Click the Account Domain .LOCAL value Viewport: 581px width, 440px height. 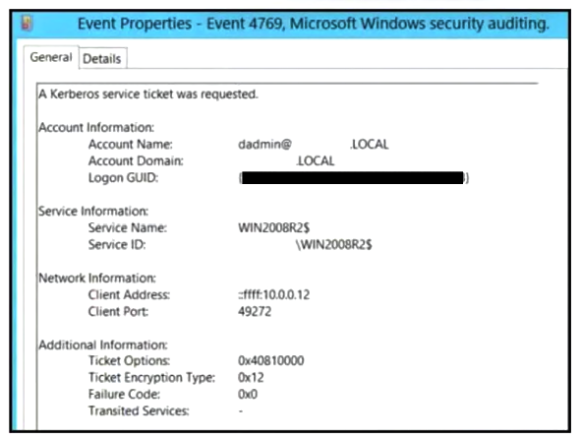point(315,161)
